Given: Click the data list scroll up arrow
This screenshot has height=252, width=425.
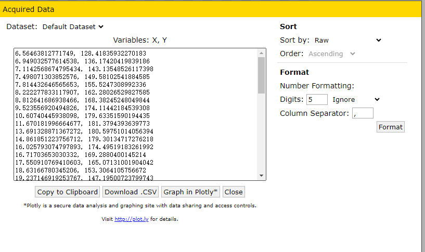Looking at the screenshot, I should pyautogui.click(x=261, y=53).
